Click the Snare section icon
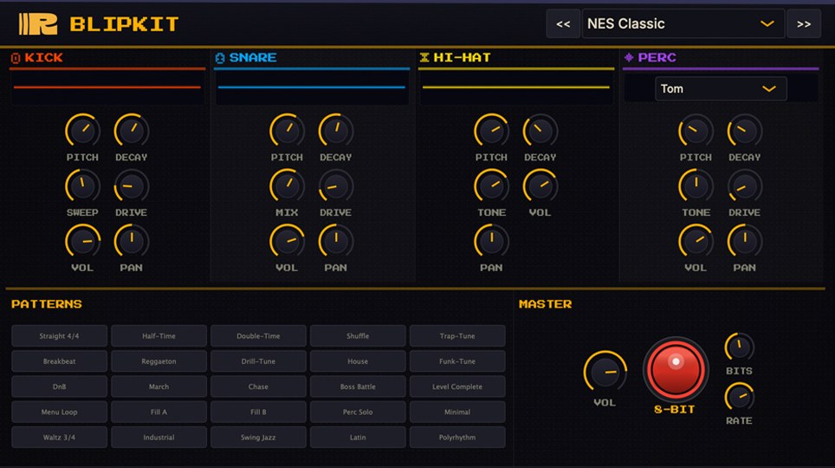 [x=220, y=57]
